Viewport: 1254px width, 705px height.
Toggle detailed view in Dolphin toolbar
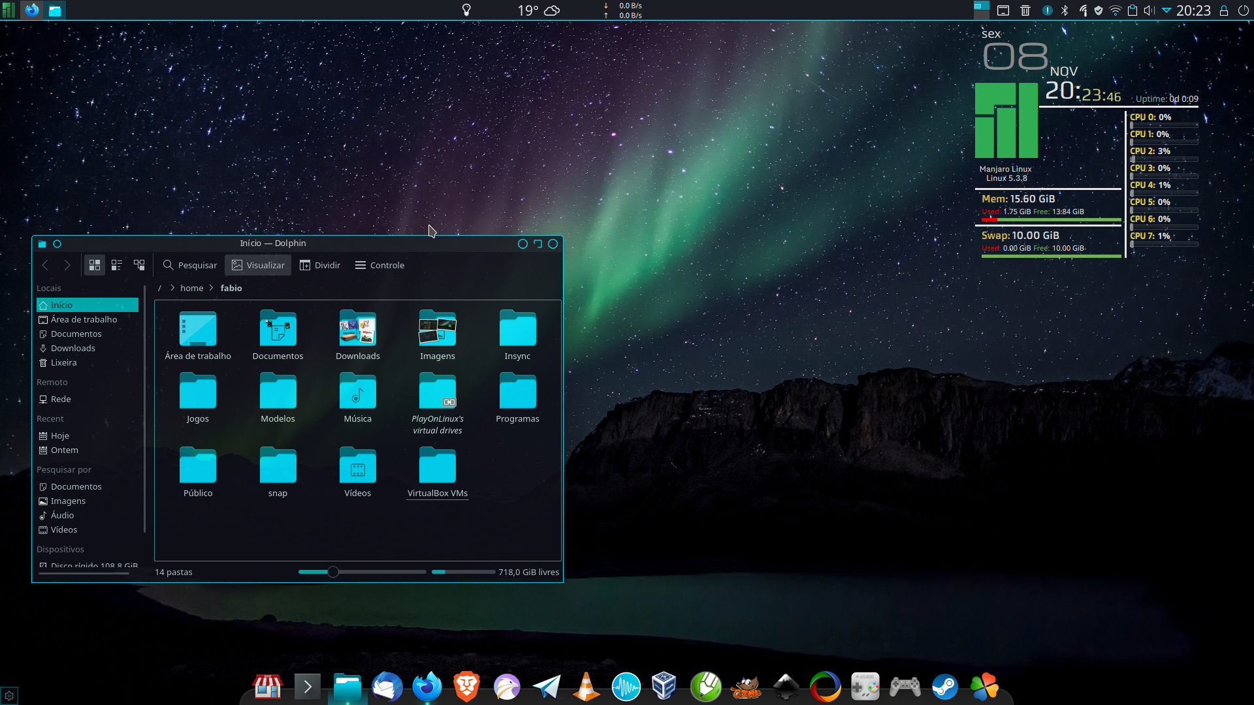(116, 264)
